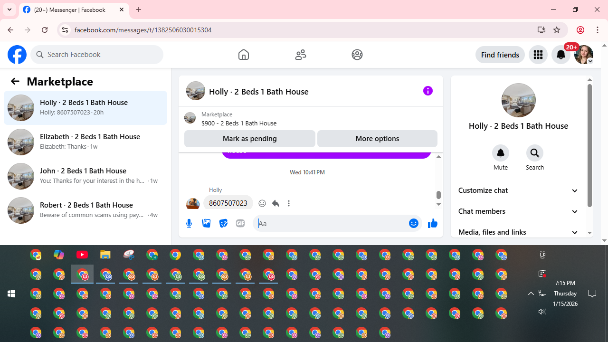
Task: Click chat header Holly listing avatar
Action: coord(196,91)
